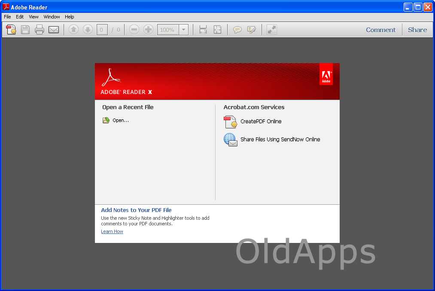Viewport: 435px width, 291px height.
Task: Open the Comment pane
Action: (x=380, y=30)
